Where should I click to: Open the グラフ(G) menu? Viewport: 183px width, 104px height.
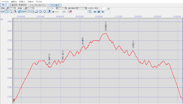39,2
